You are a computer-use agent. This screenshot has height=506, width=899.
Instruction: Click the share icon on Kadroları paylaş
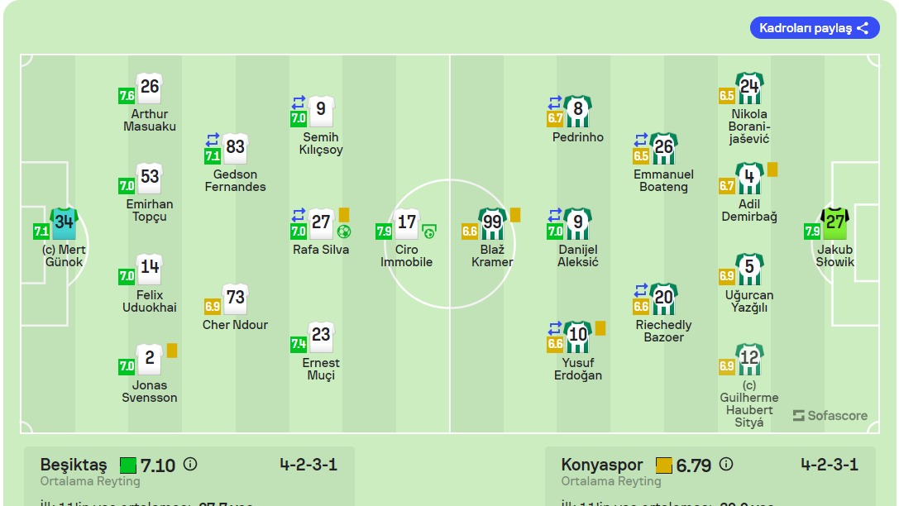(x=863, y=28)
